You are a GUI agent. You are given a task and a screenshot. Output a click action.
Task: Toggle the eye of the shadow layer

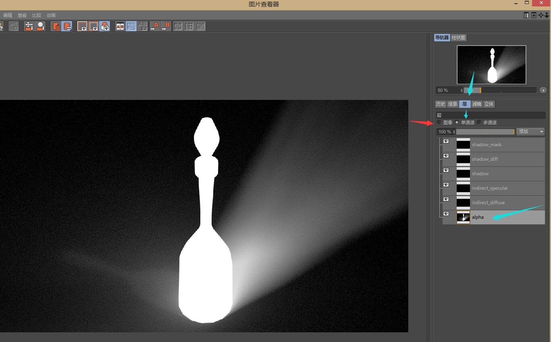point(446,170)
